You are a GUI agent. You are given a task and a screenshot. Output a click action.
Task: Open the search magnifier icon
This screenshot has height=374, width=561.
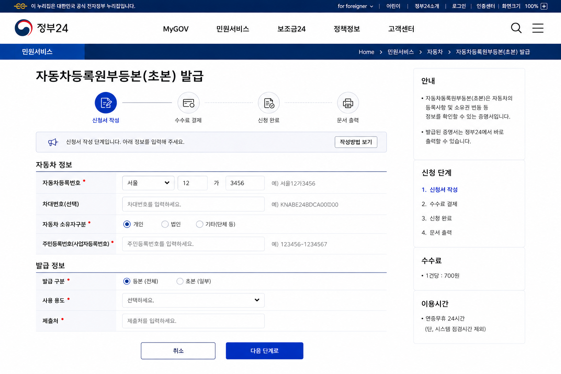pyautogui.click(x=516, y=28)
